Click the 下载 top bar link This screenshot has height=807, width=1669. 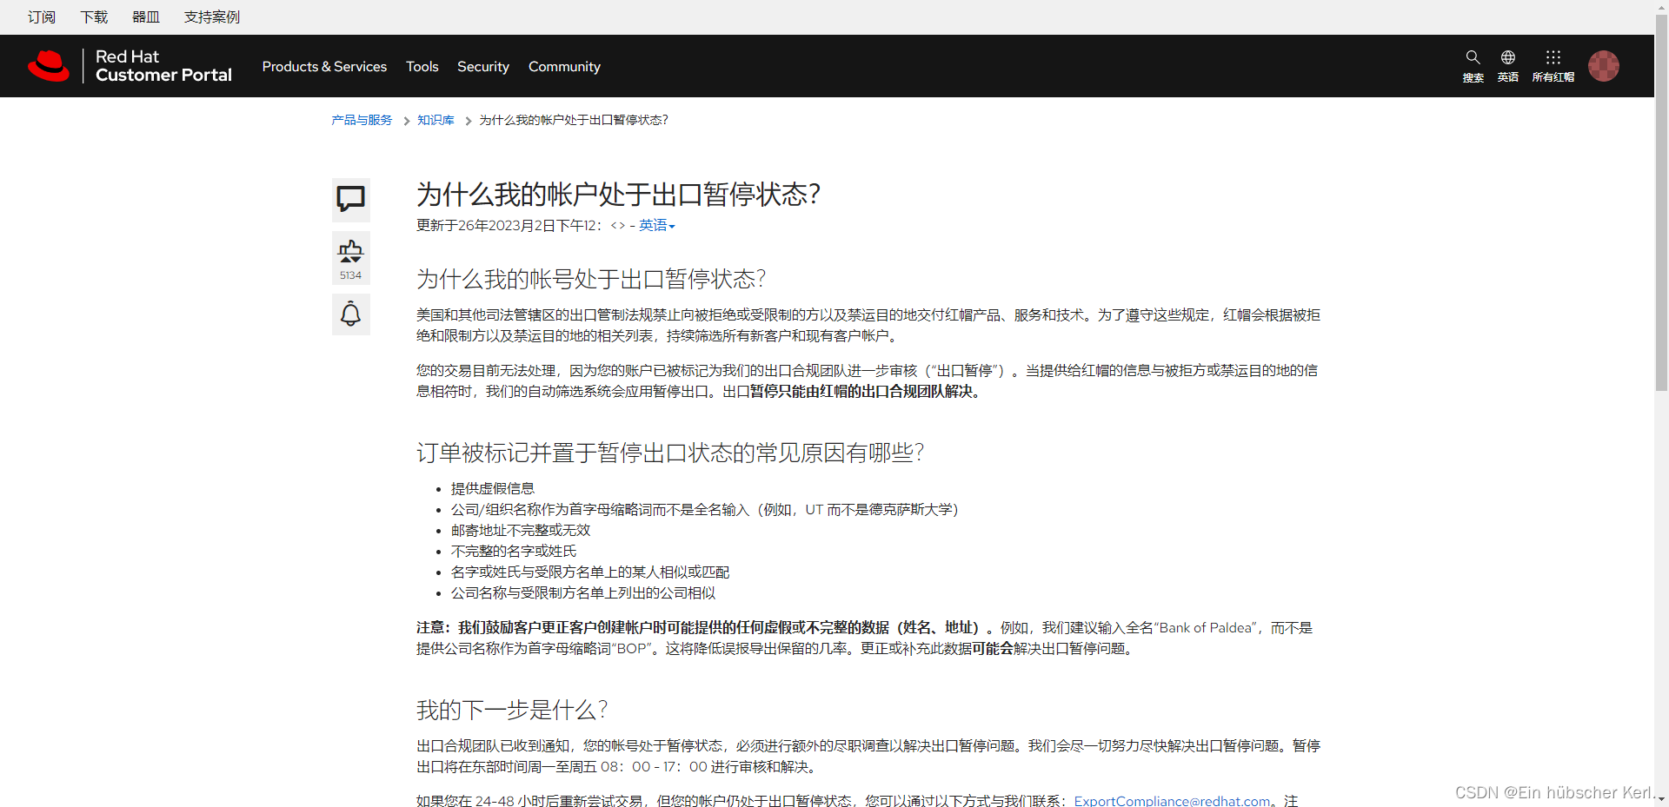(x=94, y=17)
